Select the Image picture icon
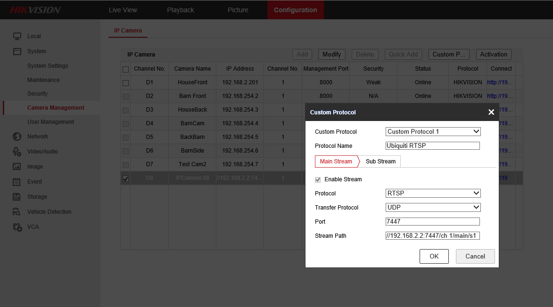553x307 pixels. pos(17,167)
